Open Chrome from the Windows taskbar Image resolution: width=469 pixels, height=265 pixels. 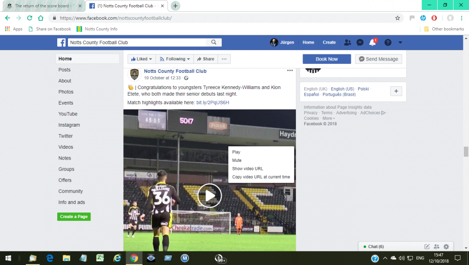134,258
